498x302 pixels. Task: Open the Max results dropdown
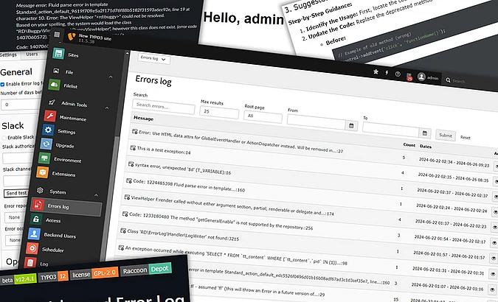(x=219, y=110)
